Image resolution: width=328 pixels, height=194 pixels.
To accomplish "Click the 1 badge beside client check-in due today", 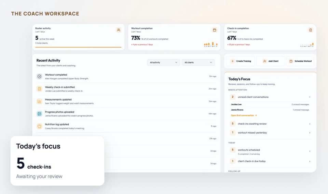I will [x=232, y=161].
